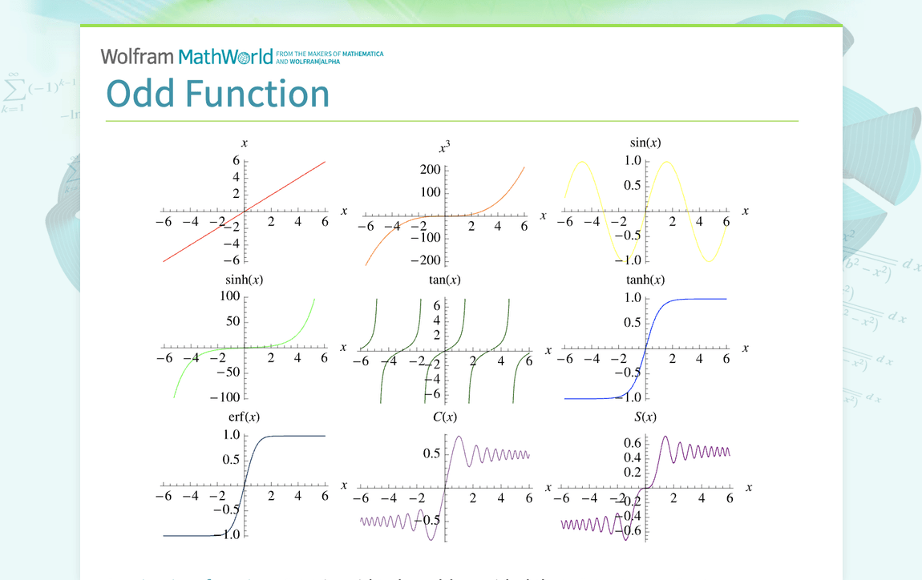Click the purple C(x) Fresnel plot
This screenshot has height=580, width=922.
coord(445,488)
